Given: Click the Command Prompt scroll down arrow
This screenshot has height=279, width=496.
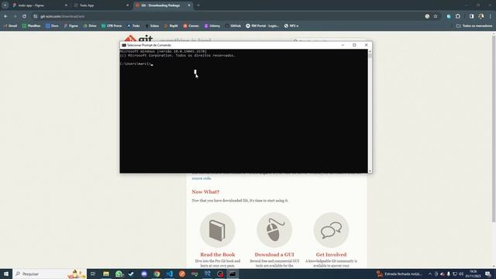Looking at the screenshot, I should (x=370, y=171).
